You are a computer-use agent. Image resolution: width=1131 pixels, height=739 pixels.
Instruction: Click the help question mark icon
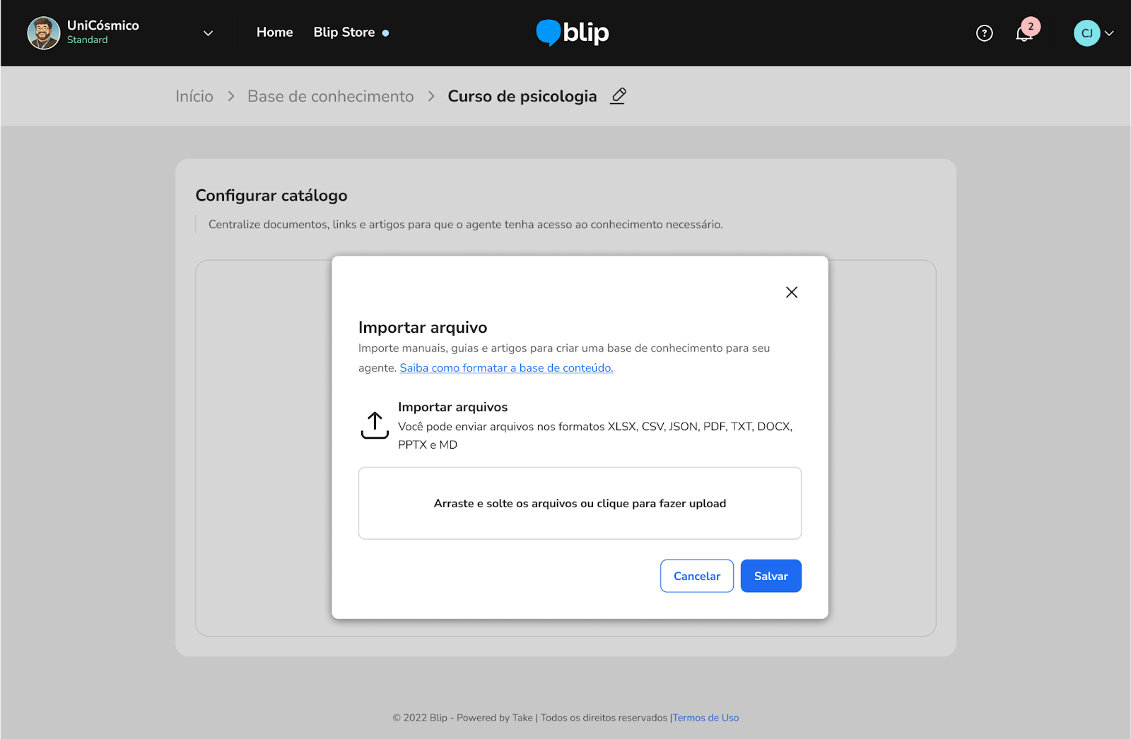coord(984,33)
